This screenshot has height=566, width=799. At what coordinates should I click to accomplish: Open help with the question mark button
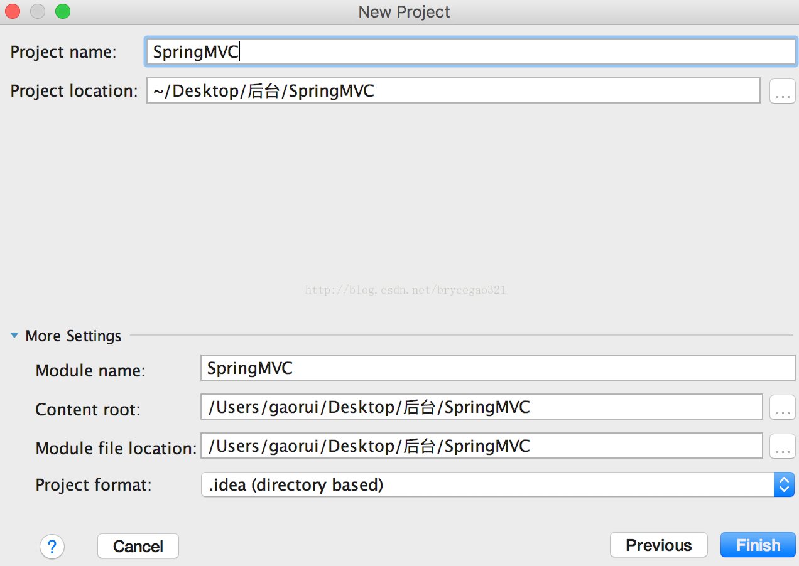(x=52, y=546)
